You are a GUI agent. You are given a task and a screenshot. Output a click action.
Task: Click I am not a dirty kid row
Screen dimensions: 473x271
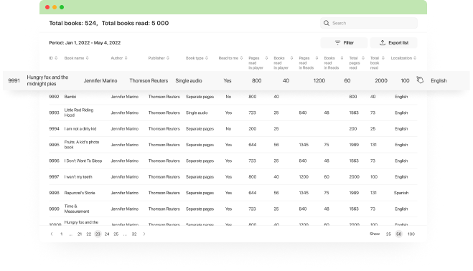[x=233, y=129]
